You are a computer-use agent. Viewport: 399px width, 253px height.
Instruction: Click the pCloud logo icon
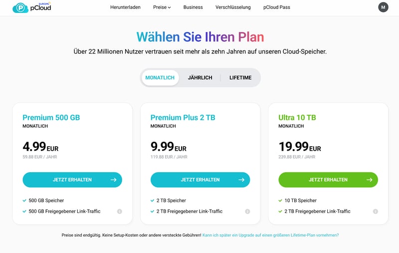(20, 7)
